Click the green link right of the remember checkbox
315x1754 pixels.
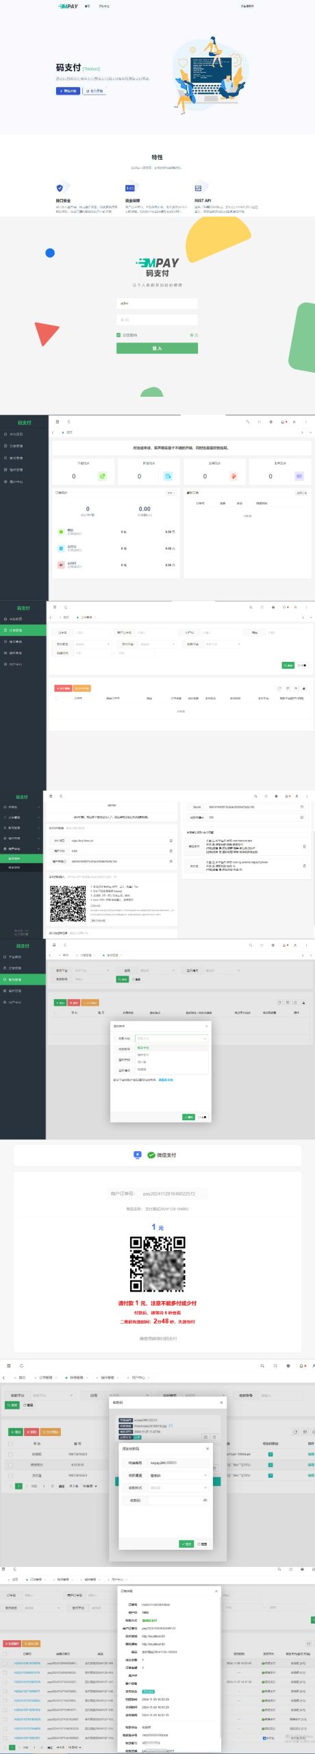[194, 335]
